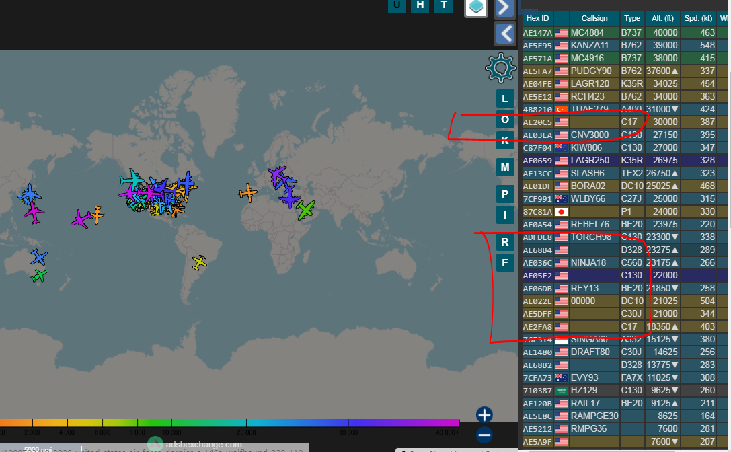The image size is (731, 452).
Task: Select the yellow aircraft over South America
Action: click(x=199, y=262)
